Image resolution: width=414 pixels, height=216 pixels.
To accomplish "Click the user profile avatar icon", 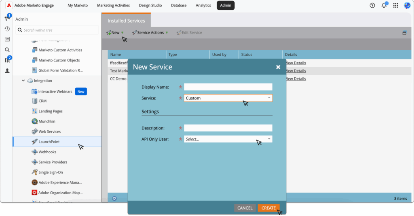I will pos(407,5).
